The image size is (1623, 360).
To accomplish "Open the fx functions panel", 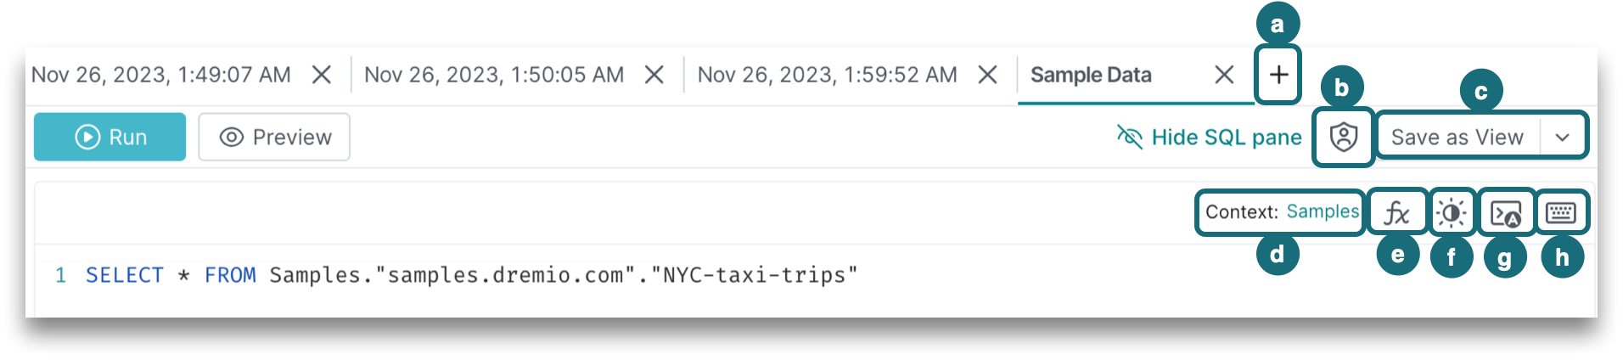I will coord(1396,212).
